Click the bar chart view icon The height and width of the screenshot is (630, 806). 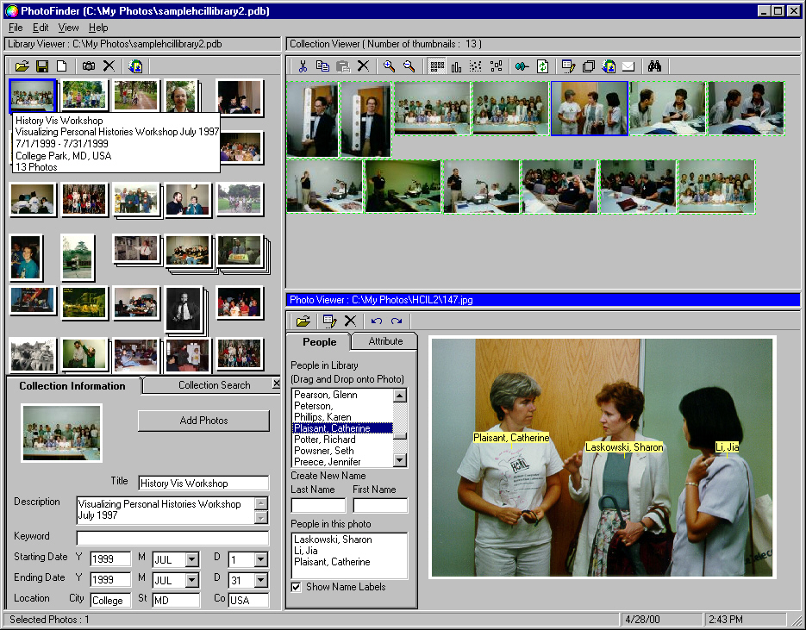click(x=456, y=65)
